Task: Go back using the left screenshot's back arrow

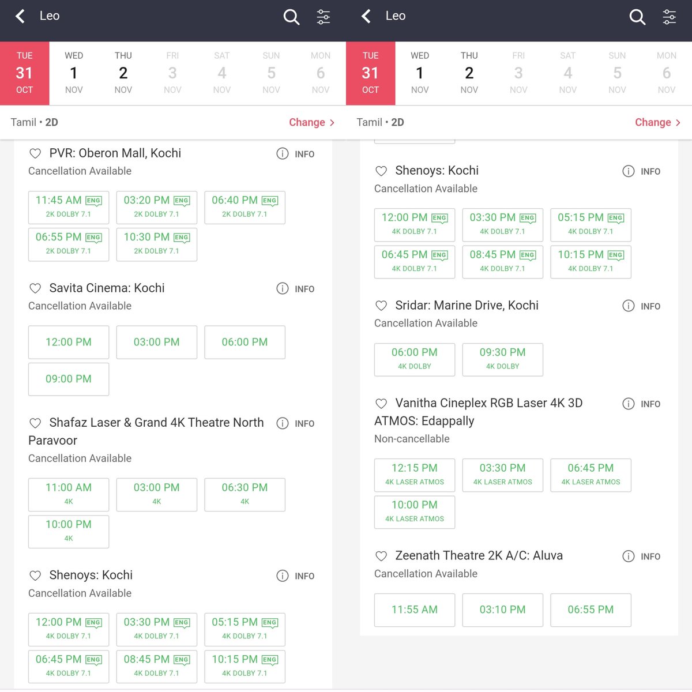Action: 20,16
